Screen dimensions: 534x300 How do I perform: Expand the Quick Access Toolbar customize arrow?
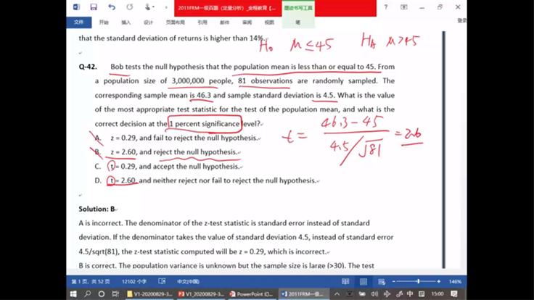coord(166,7)
